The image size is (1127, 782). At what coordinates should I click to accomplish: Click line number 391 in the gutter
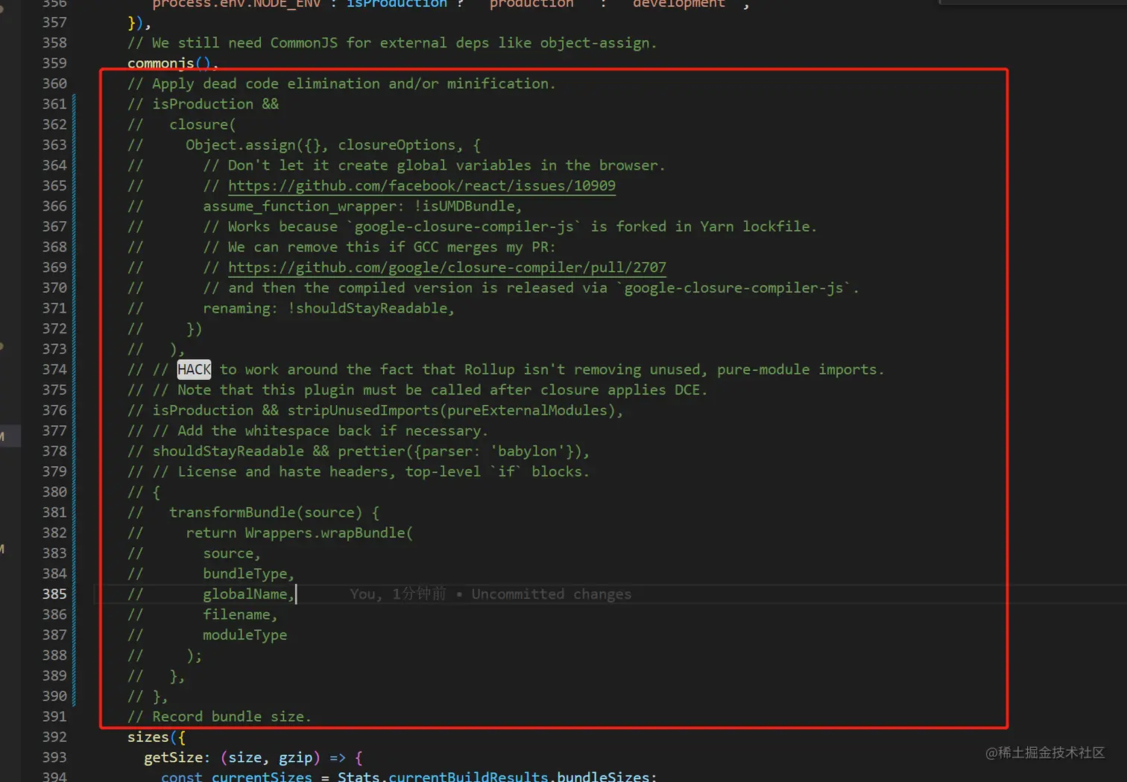pos(54,716)
